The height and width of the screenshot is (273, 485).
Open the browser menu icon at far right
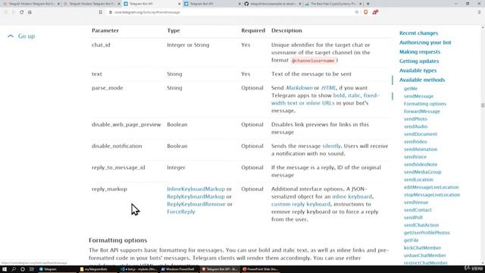coord(480,12)
